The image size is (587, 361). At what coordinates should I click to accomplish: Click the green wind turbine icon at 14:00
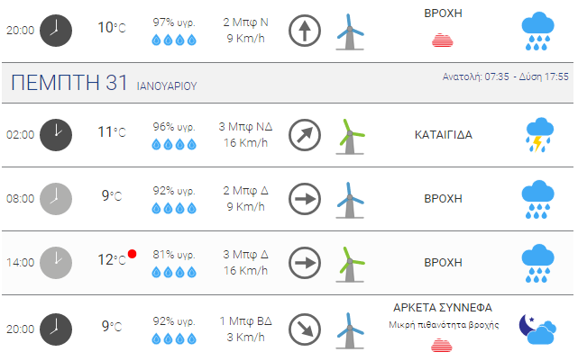coord(350,264)
